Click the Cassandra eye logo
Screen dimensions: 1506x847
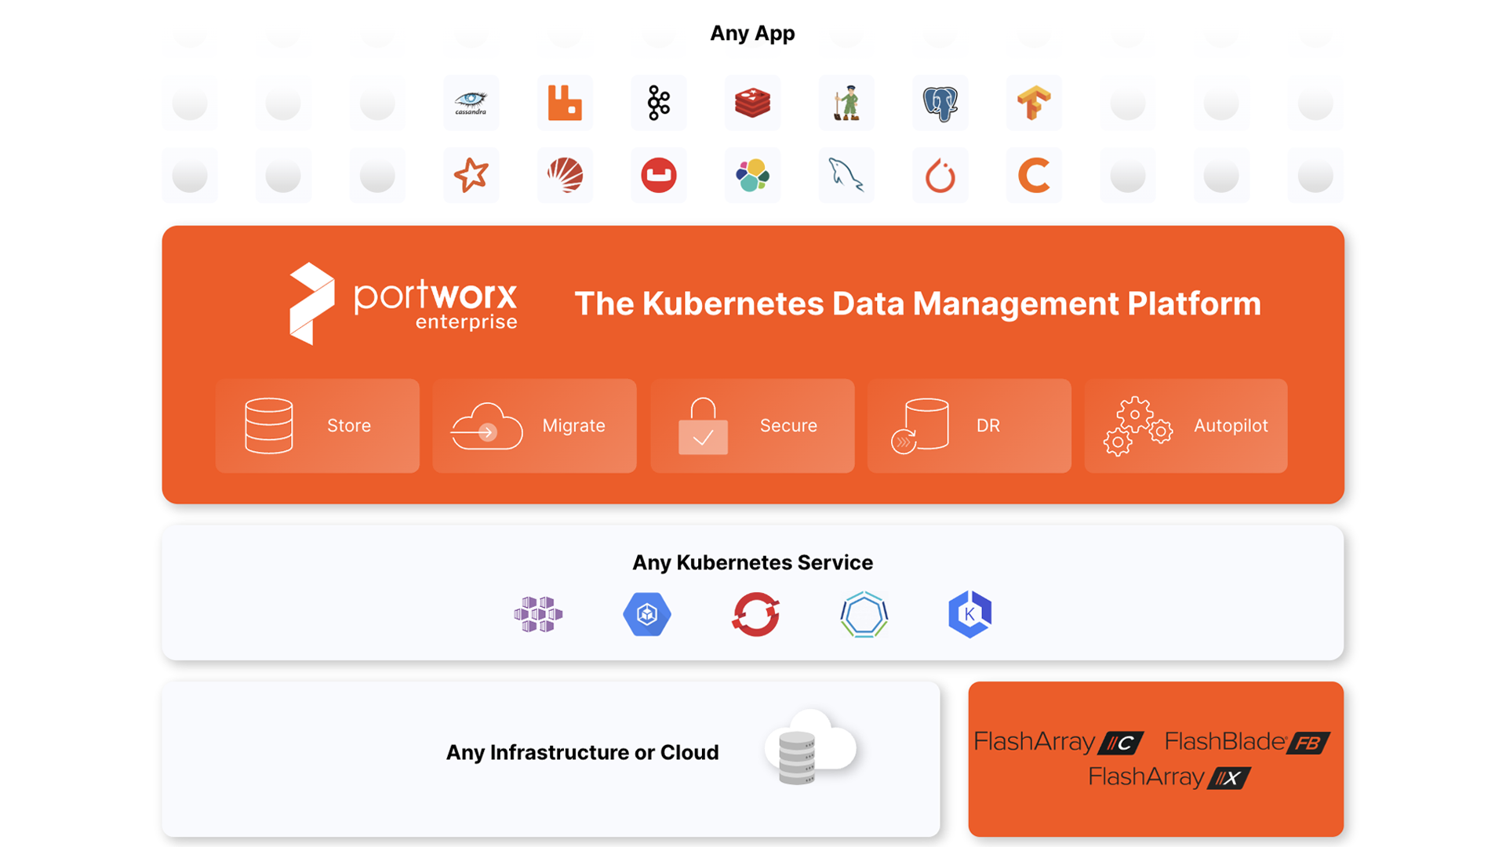point(471,103)
